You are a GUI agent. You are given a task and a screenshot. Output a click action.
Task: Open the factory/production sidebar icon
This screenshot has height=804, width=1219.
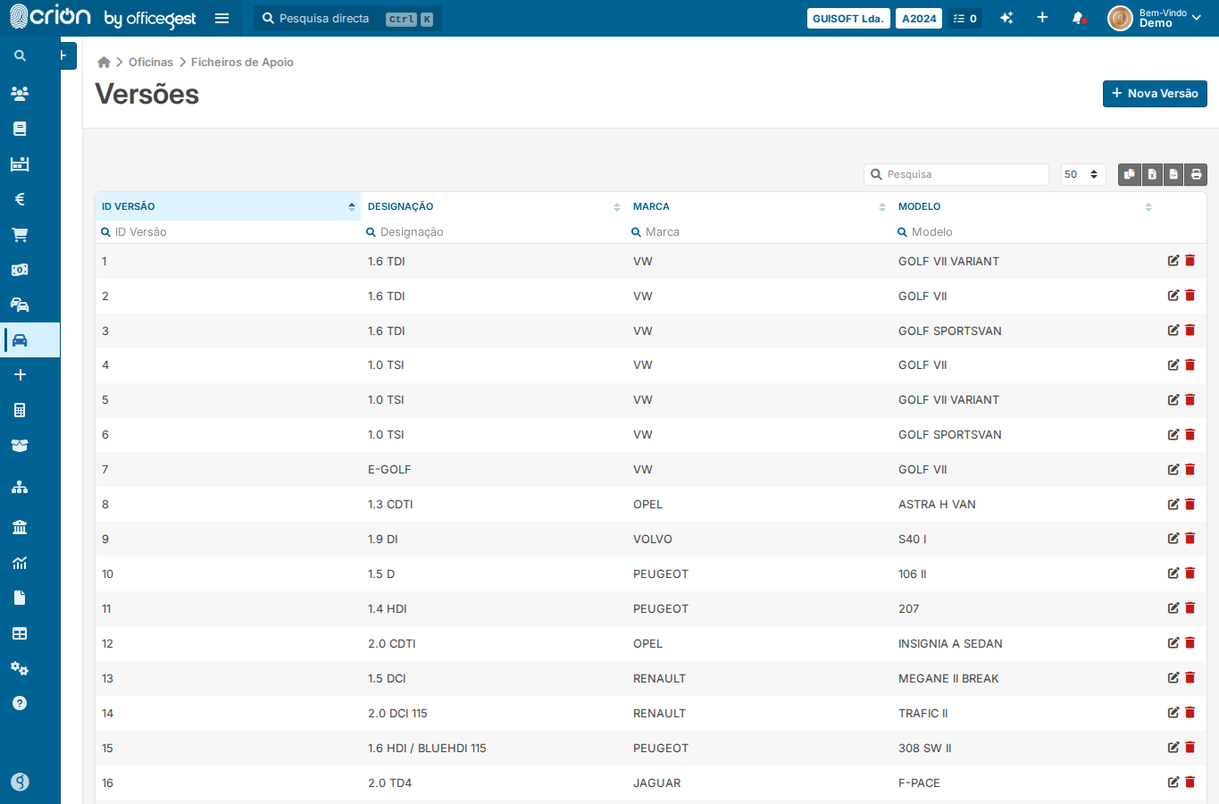(20, 163)
